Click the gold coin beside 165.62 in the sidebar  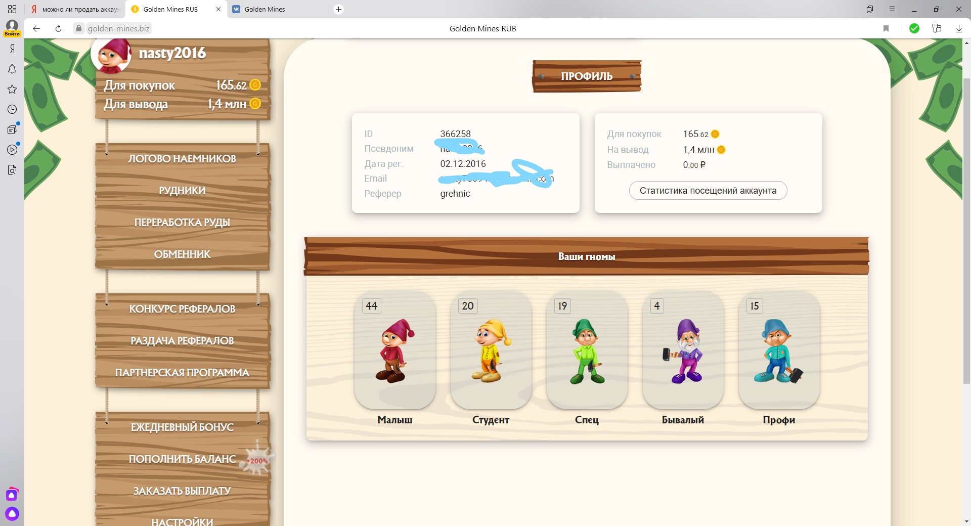pos(255,85)
